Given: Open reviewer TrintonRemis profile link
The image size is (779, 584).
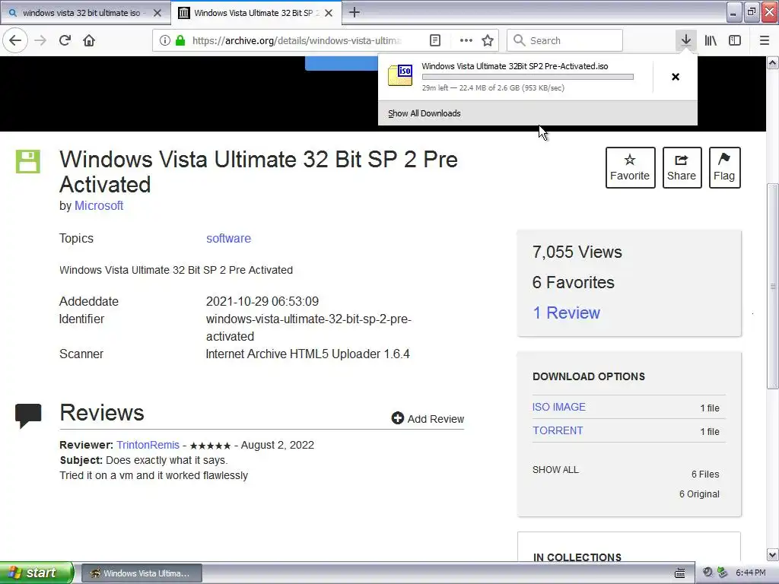Looking at the screenshot, I should click(x=148, y=445).
